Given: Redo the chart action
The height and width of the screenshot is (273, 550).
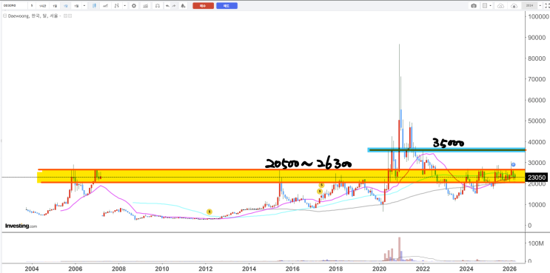Looking at the screenshot, I should (174, 6).
